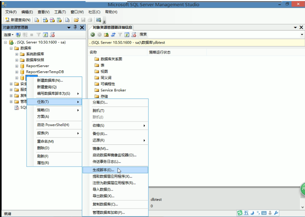Click the Forward arrow in details toolbar
305x217 pixels.
pyautogui.click(x=99, y=34)
